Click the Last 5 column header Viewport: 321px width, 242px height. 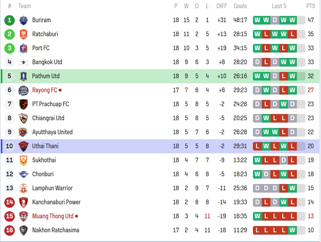[279, 6]
